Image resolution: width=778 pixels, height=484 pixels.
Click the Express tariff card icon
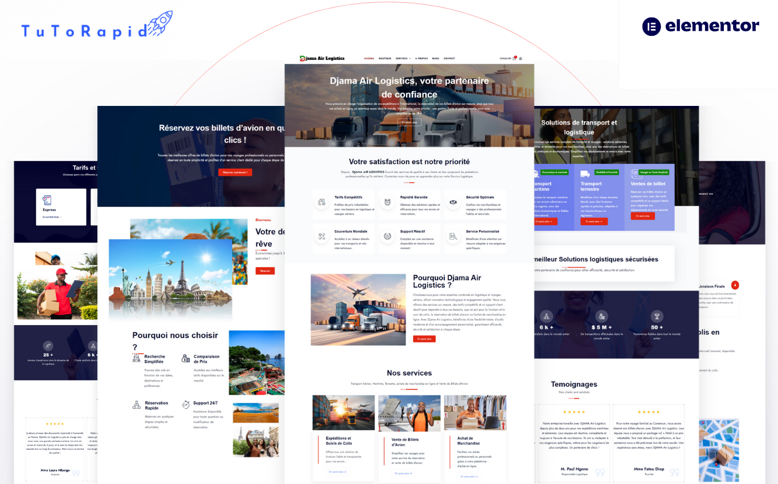pos(47,200)
